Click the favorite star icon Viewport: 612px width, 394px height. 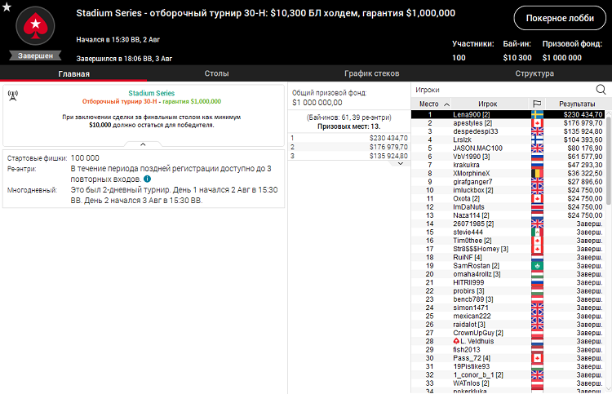(x=7, y=7)
